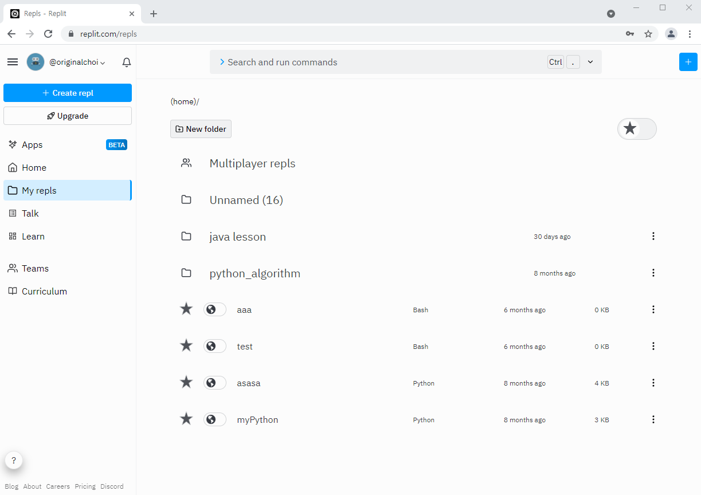
Task: Open the saved passwords key icon
Action: click(x=630, y=34)
